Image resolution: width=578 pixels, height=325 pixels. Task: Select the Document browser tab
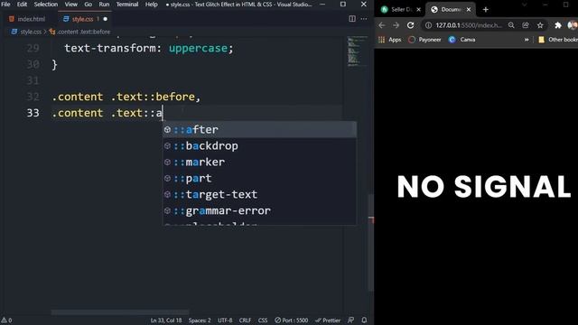[450, 10]
